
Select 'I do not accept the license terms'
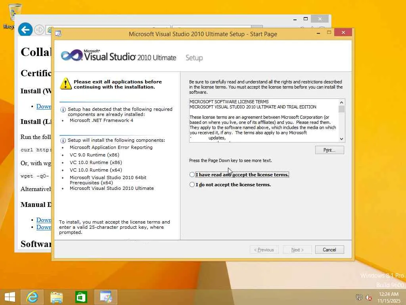click(192, 184)
